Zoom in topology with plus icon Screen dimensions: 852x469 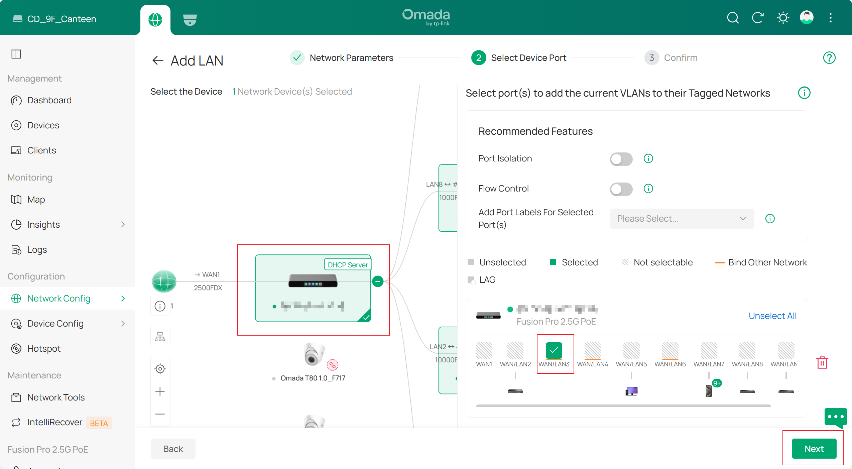pyautogui.click(x=160, y=391)
